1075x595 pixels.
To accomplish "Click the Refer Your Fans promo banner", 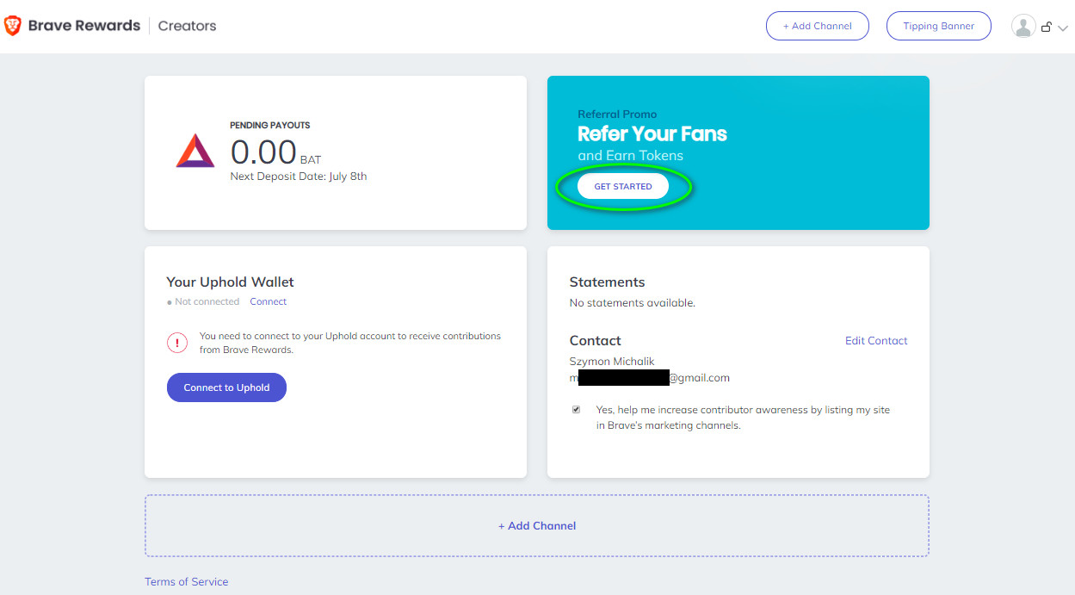I will [x=738, y=152].
